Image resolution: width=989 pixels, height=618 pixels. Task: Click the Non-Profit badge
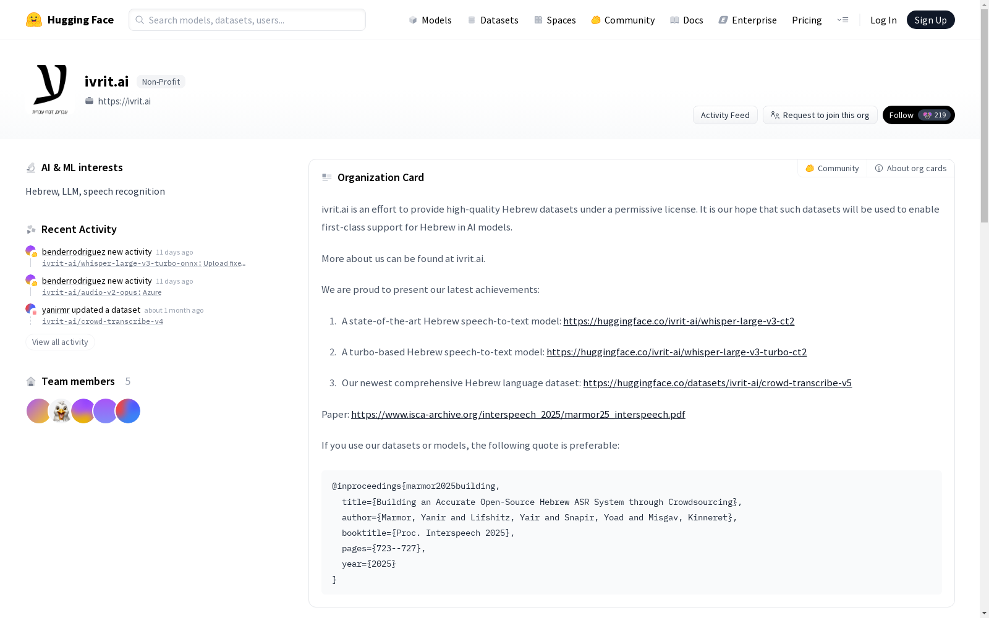161,82
